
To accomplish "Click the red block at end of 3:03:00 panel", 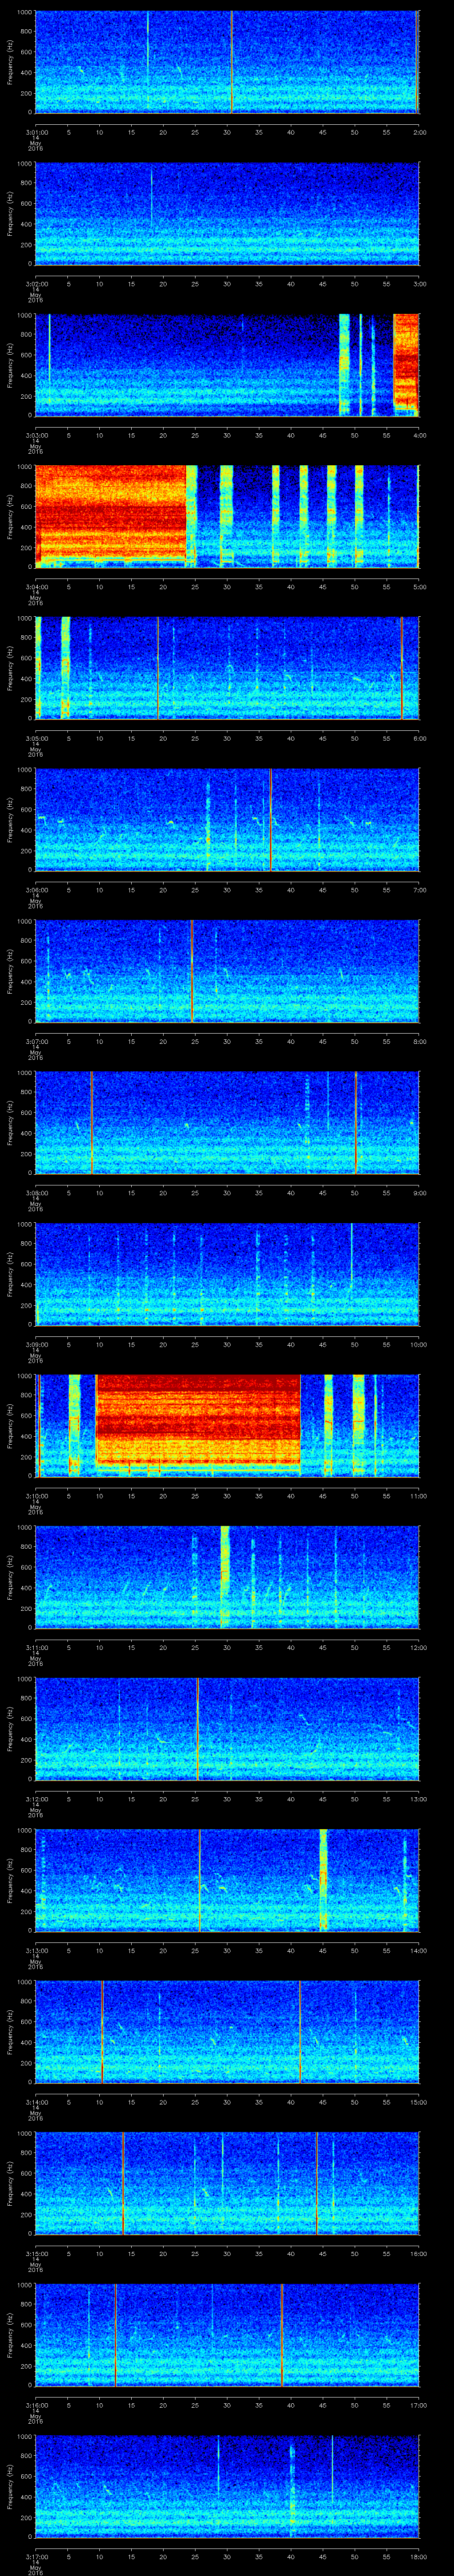I will click(x=405, y=360).
